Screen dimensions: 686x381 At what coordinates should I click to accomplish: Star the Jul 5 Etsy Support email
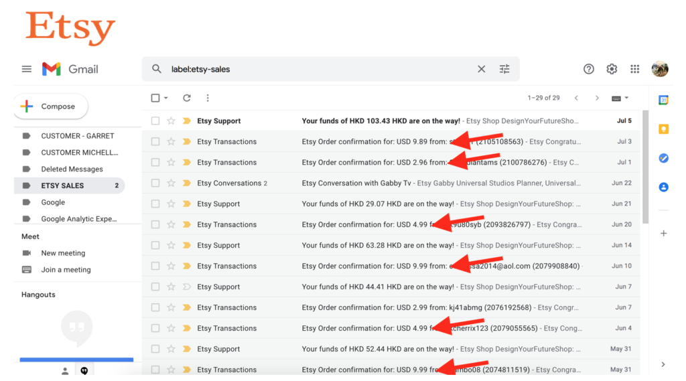click(x=171, y=121)
